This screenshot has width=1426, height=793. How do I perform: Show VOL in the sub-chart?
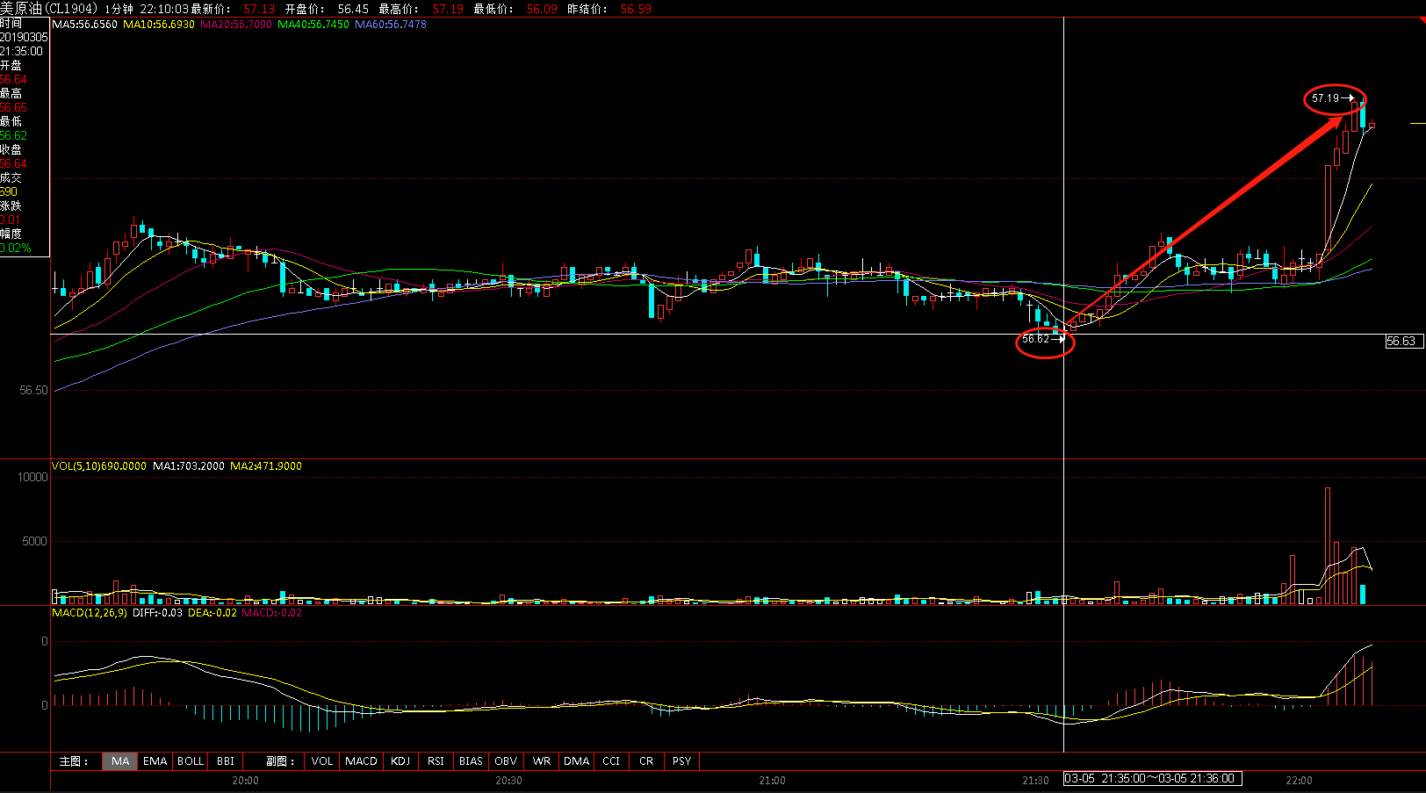pyautogui.click(x=322, y=761)
